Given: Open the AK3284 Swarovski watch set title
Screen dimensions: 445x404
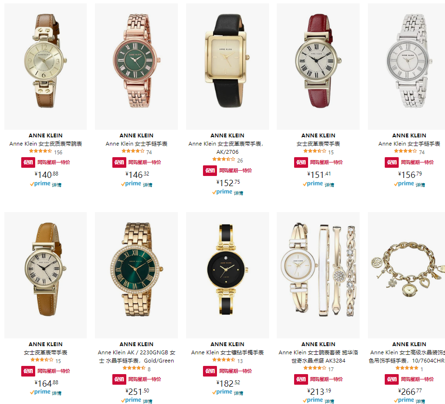Looking at the screenshot, I should [318, 356].
